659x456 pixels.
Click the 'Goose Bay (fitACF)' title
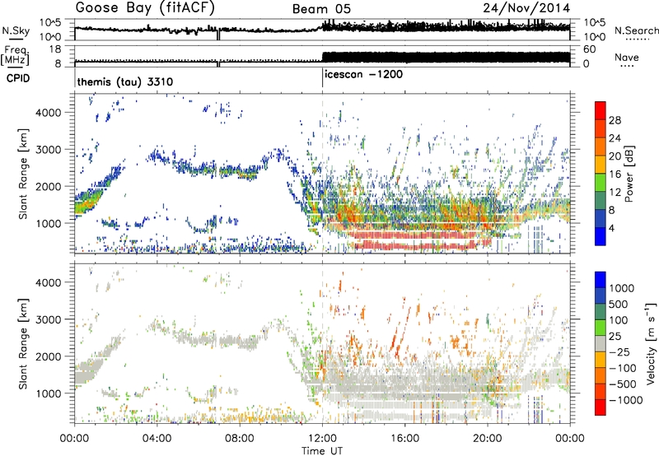(145, 8)
